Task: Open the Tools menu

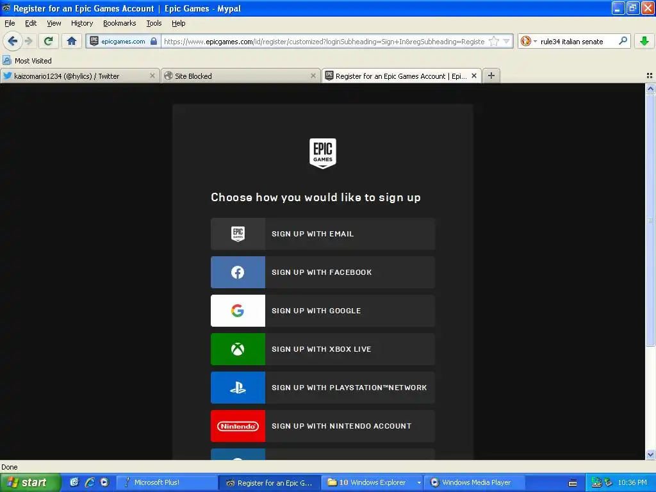Action: tap(154, 24)
